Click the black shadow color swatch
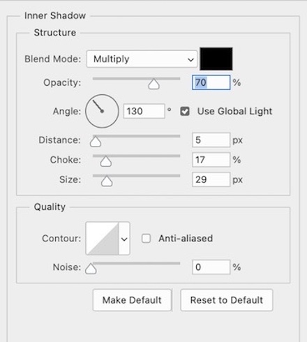Screen dimensions: 307x342 click(216, 59)
